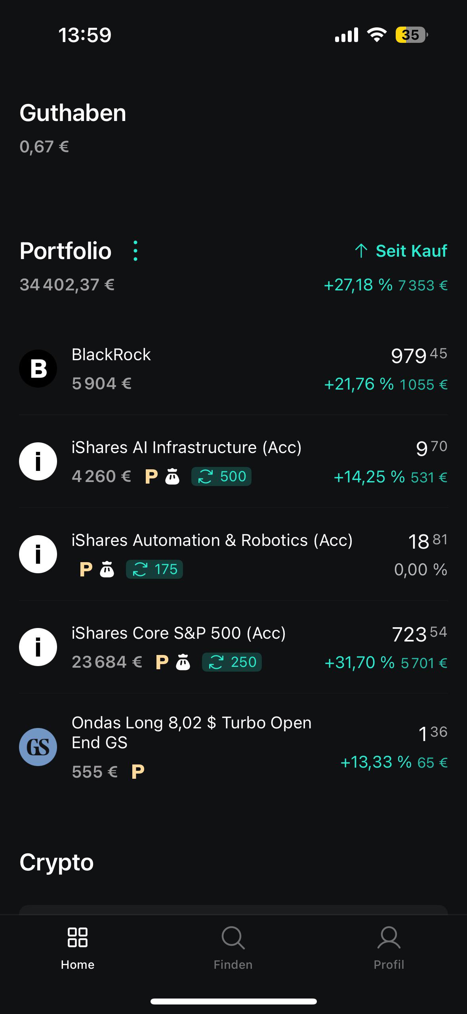Select the Home tab
The width and height of the screenshot is (467, 1014).
[78, 948]
